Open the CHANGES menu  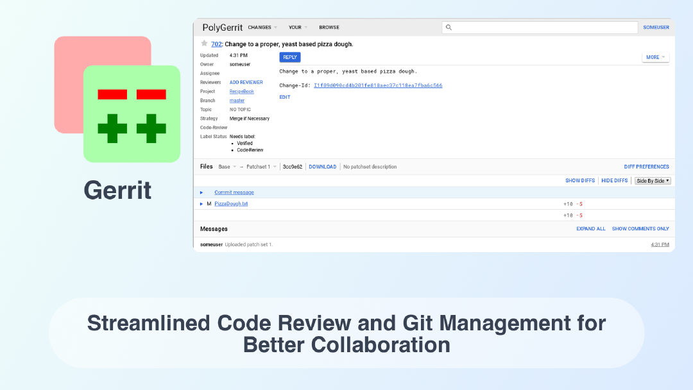click(262, 28)
